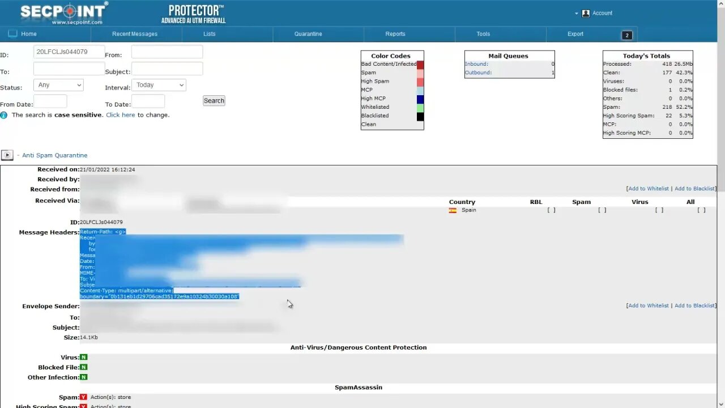
Task: Click the To search input field
Action: [x=69, y=69]
